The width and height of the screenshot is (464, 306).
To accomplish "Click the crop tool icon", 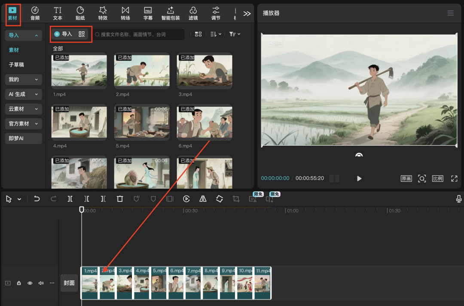I will 236,199.
